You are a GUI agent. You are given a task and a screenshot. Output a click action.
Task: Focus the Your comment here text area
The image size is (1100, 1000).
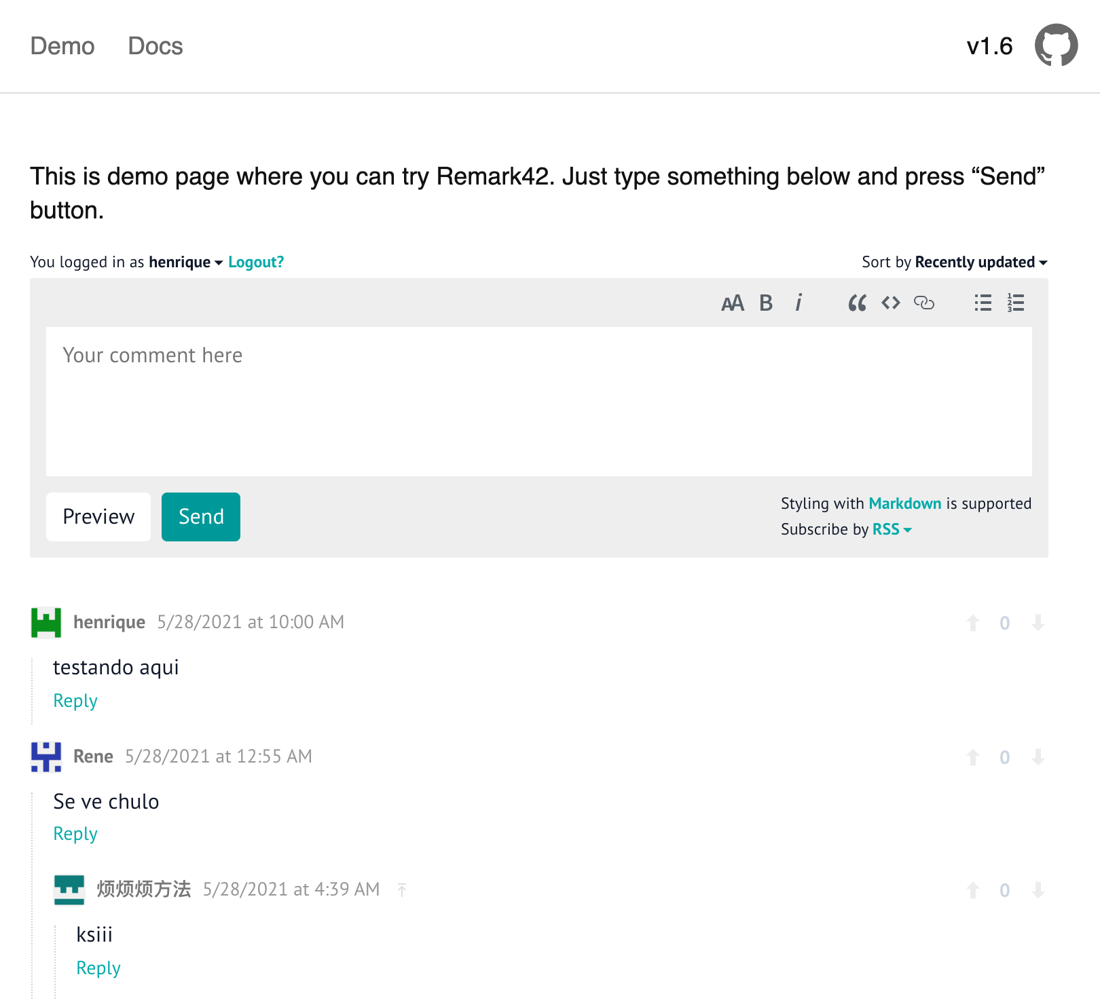pos(539,402)
